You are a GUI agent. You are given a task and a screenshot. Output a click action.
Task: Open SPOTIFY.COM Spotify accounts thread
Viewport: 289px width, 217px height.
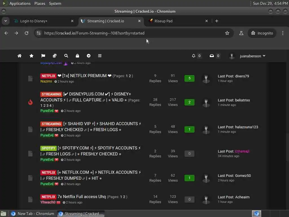91,151
